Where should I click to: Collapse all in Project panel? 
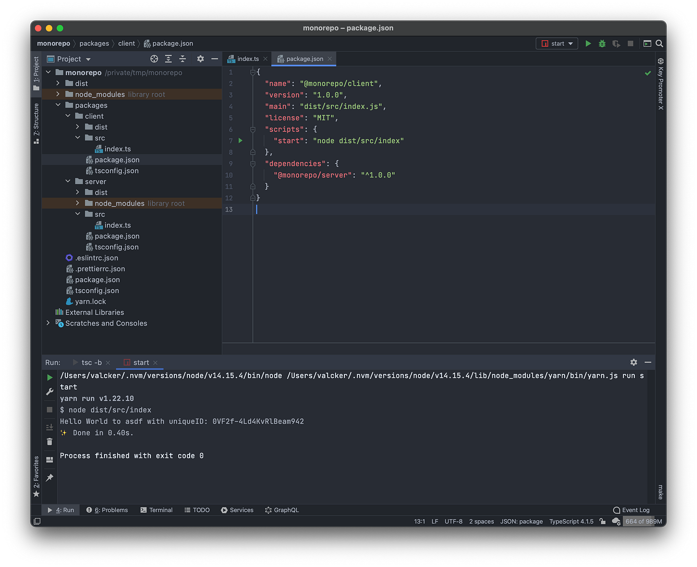[182, 59]
